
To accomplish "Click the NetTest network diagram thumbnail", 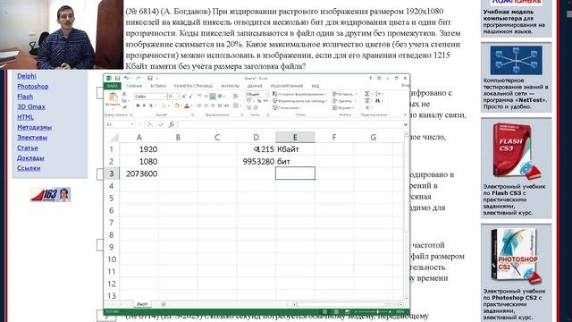I will tap(517, 60).
